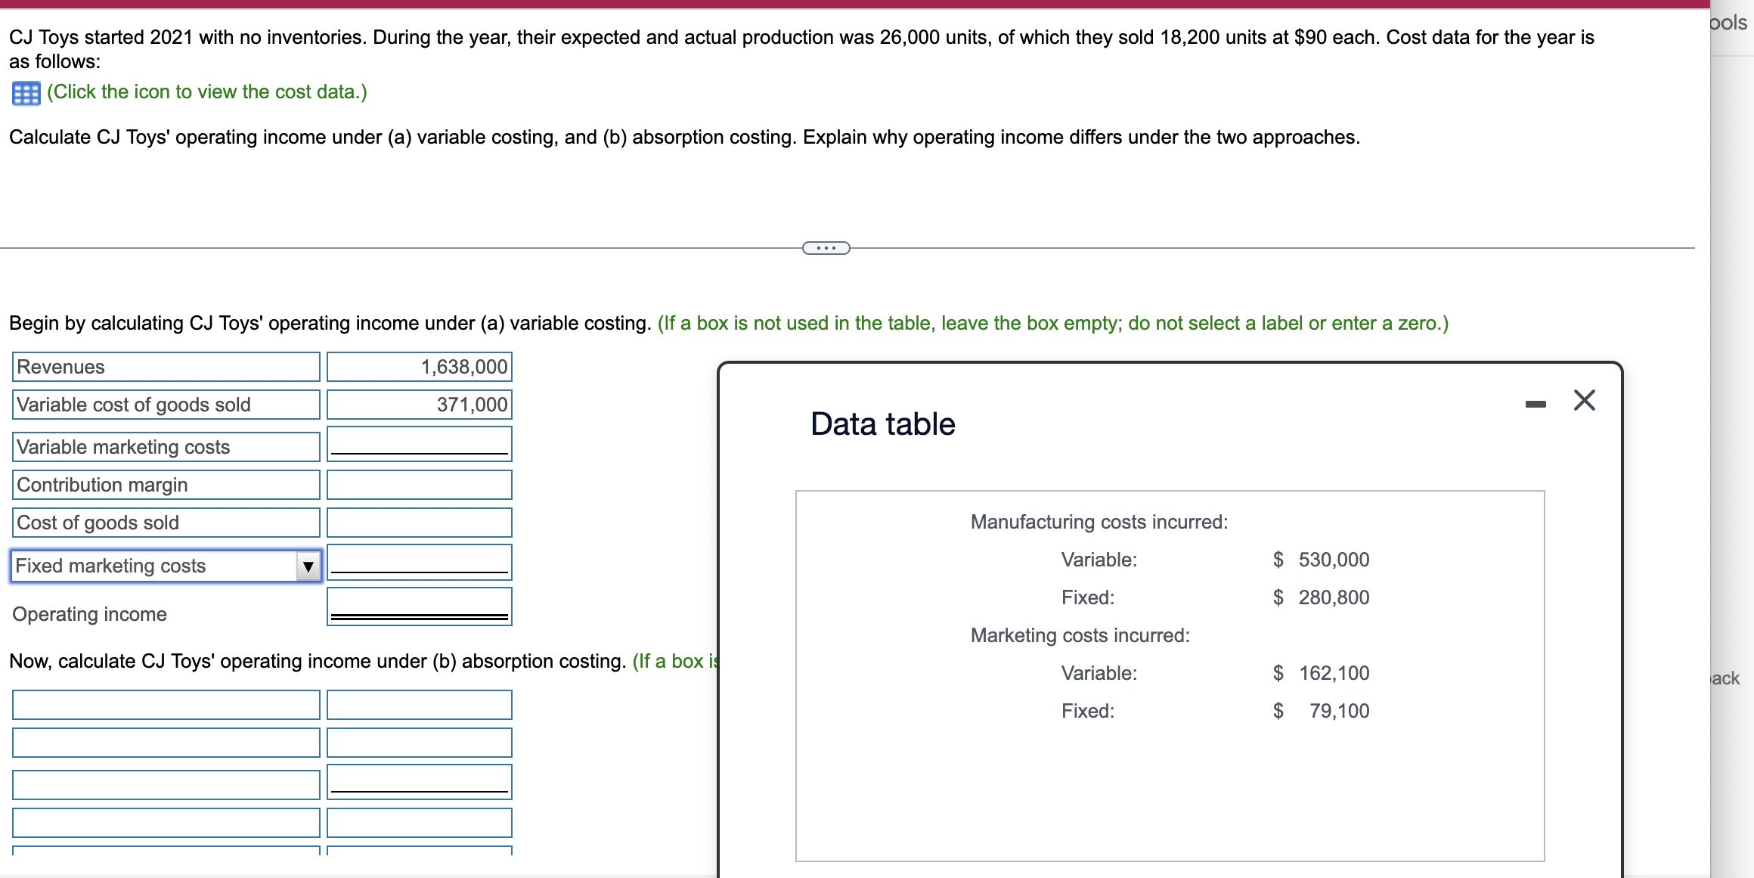Minimize the Data table popup
Viewport: 1754px width, 878px height.
[1535, 404]
